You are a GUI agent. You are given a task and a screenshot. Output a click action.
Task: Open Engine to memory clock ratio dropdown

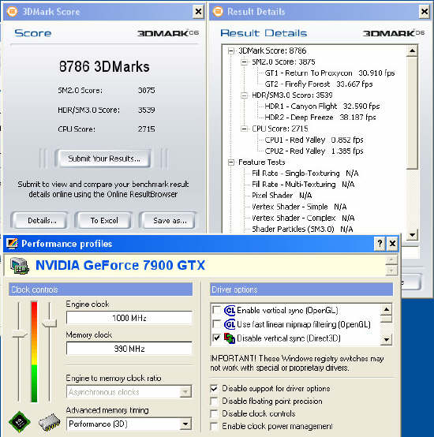pos(185,392)
